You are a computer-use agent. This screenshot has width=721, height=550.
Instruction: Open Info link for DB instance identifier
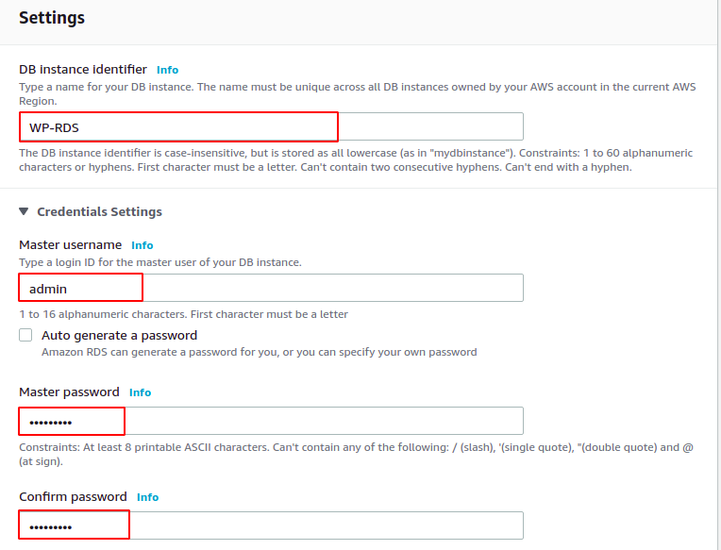tap(167, 70)
